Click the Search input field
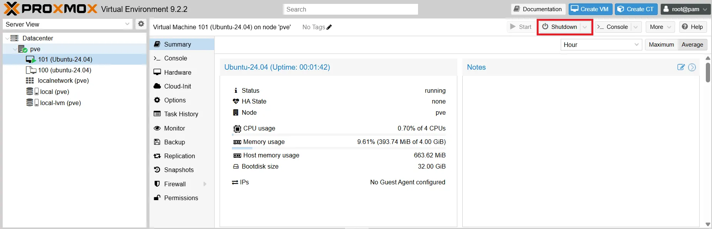 351,9
